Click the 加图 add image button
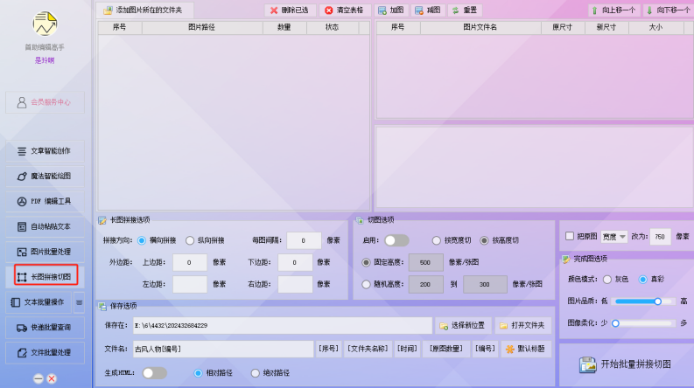 tap(391, 10)
